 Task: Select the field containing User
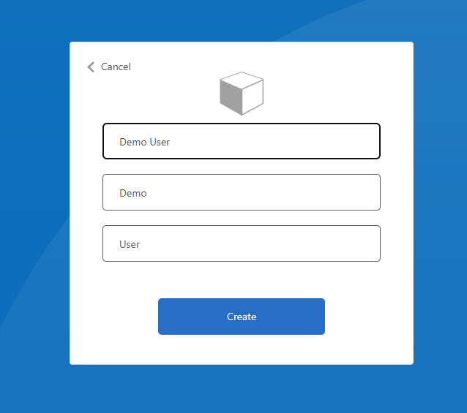point(242,243)
